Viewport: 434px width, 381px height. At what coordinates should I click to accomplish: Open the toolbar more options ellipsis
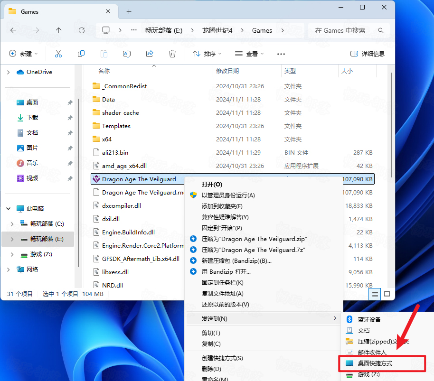coord(281,54)
